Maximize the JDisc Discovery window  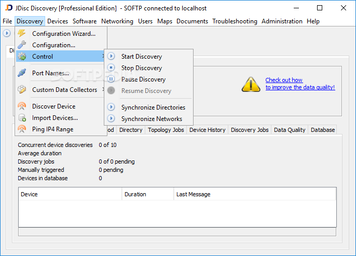(x=320, y=8)
